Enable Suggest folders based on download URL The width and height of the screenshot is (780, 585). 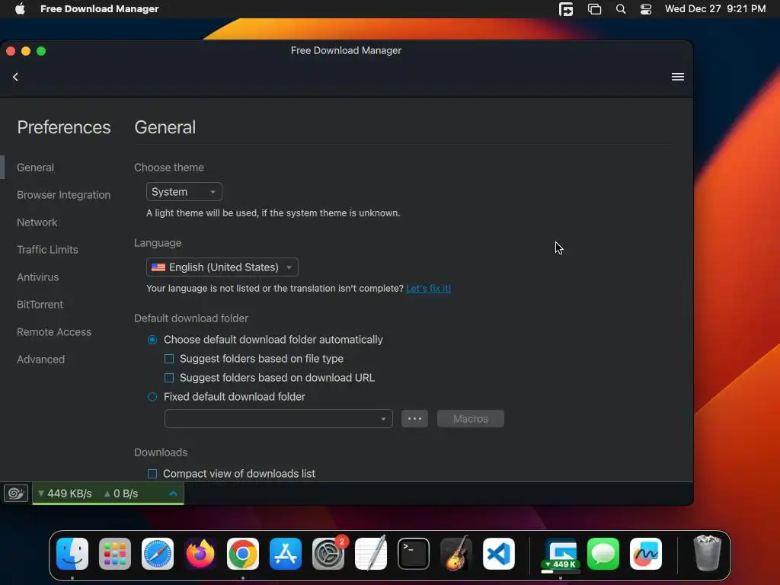(x=169, y=378)
